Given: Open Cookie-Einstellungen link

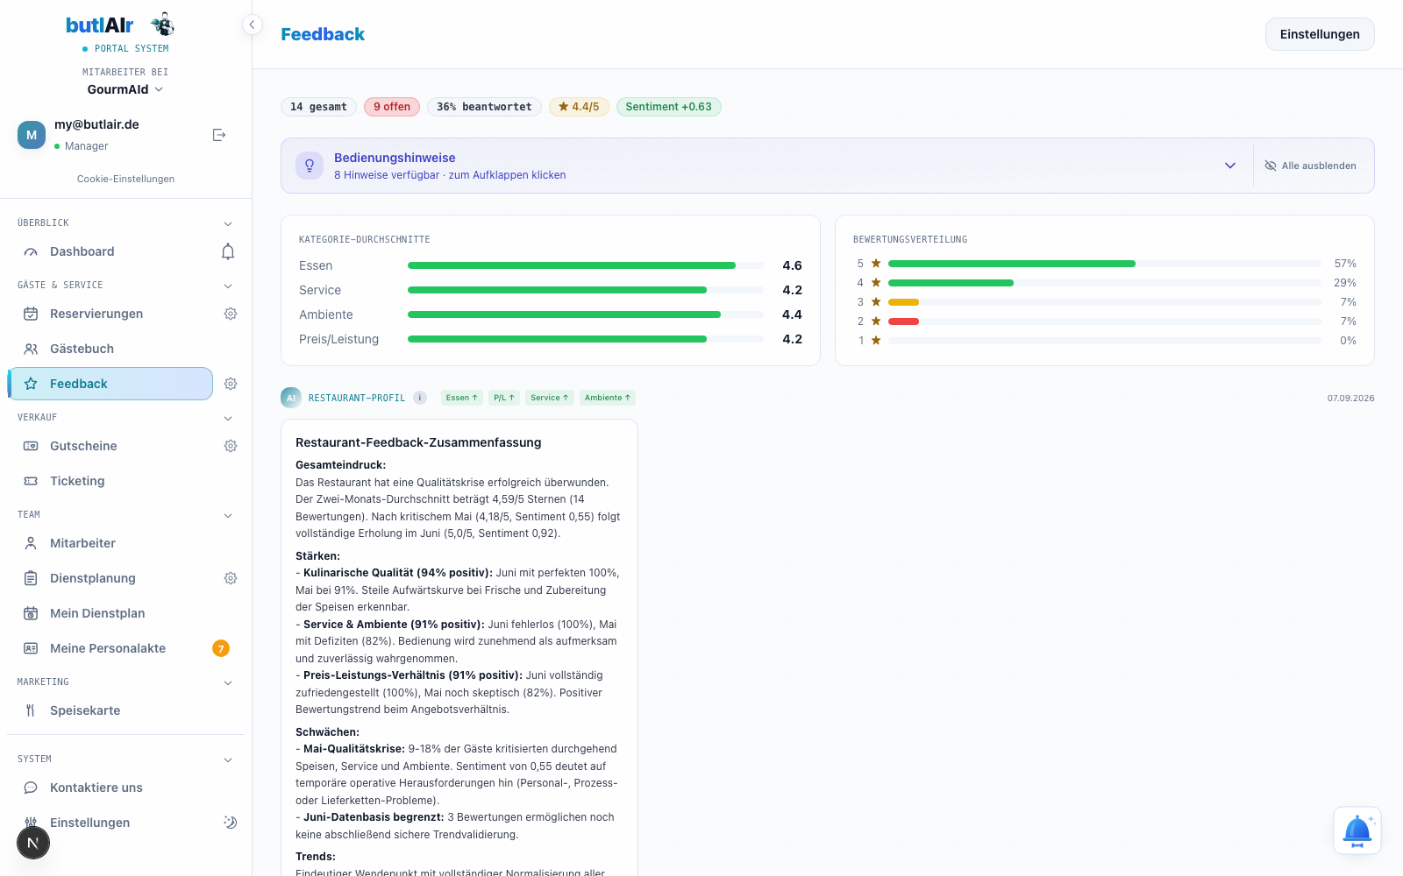Looking at the screenshot, I should 125,179.
